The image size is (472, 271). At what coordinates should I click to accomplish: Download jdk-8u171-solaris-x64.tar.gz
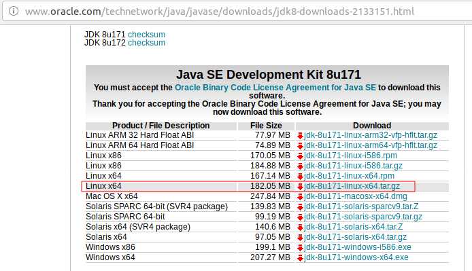(355, 237)
